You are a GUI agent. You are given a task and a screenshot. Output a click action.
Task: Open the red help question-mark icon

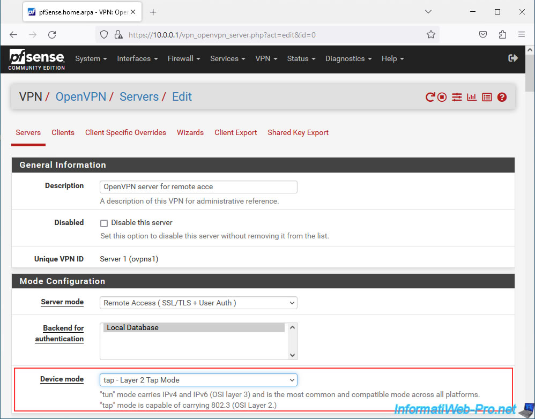pyautogui.click(x=502, y=97)
